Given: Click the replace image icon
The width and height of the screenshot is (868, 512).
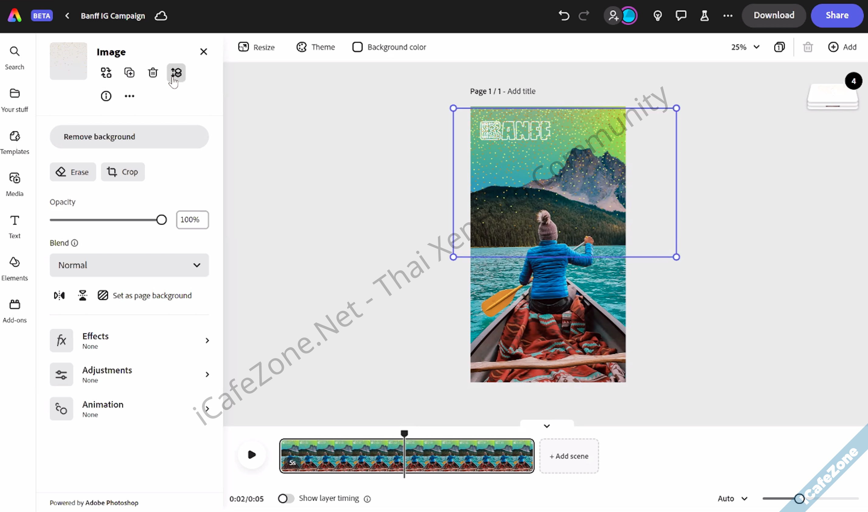Looking at the screenshot, I should (106, 73).
